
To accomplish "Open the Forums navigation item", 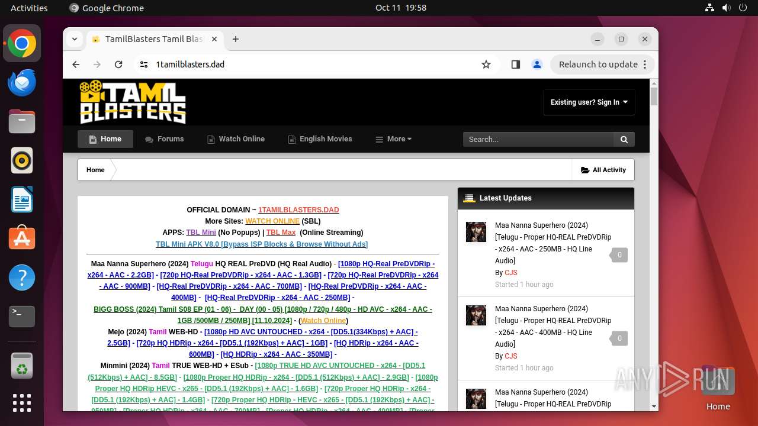I will tap(165, 139).
